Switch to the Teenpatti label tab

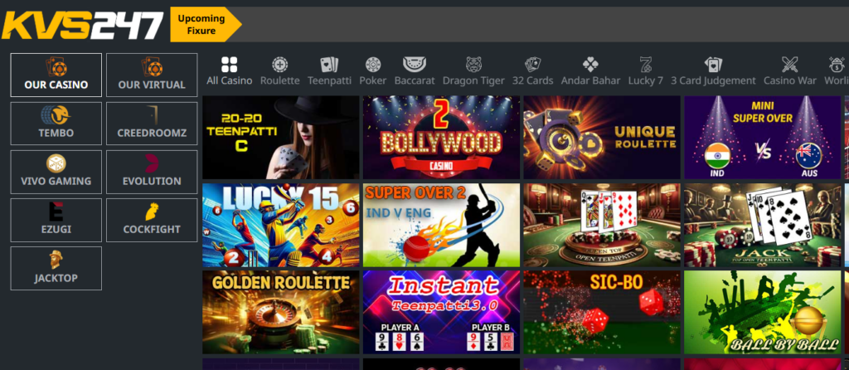pyautogui.click(x=329, y=80)
